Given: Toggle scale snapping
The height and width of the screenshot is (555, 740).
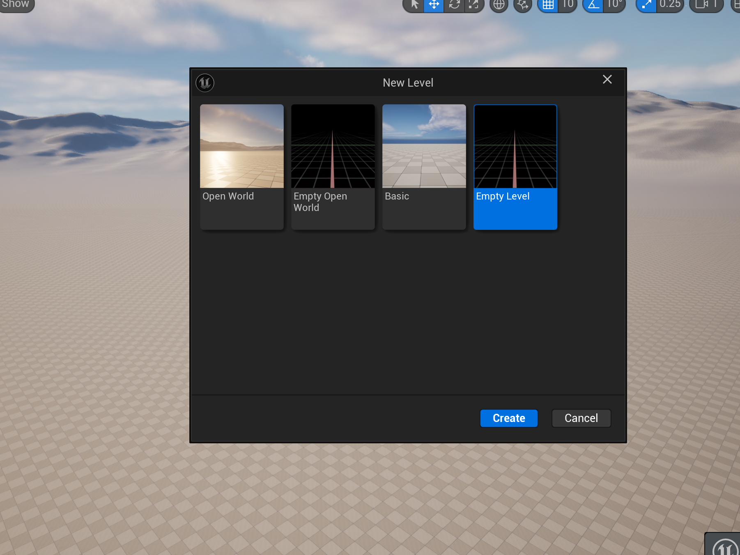Looking at the screenshot, I should [646, 5].
